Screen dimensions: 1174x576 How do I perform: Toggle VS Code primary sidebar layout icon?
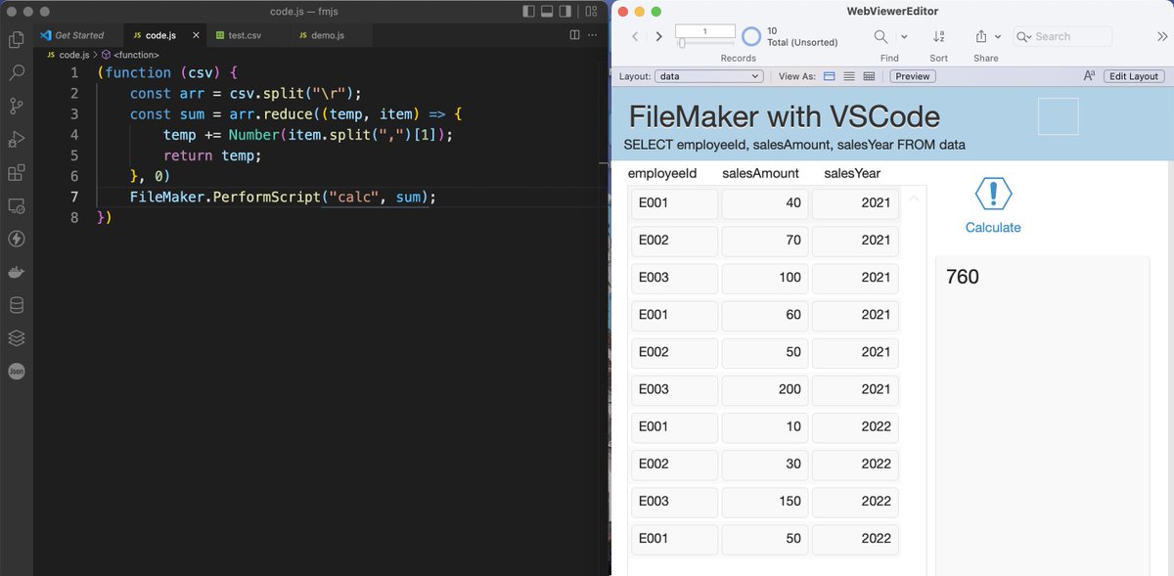click(529, 12)
